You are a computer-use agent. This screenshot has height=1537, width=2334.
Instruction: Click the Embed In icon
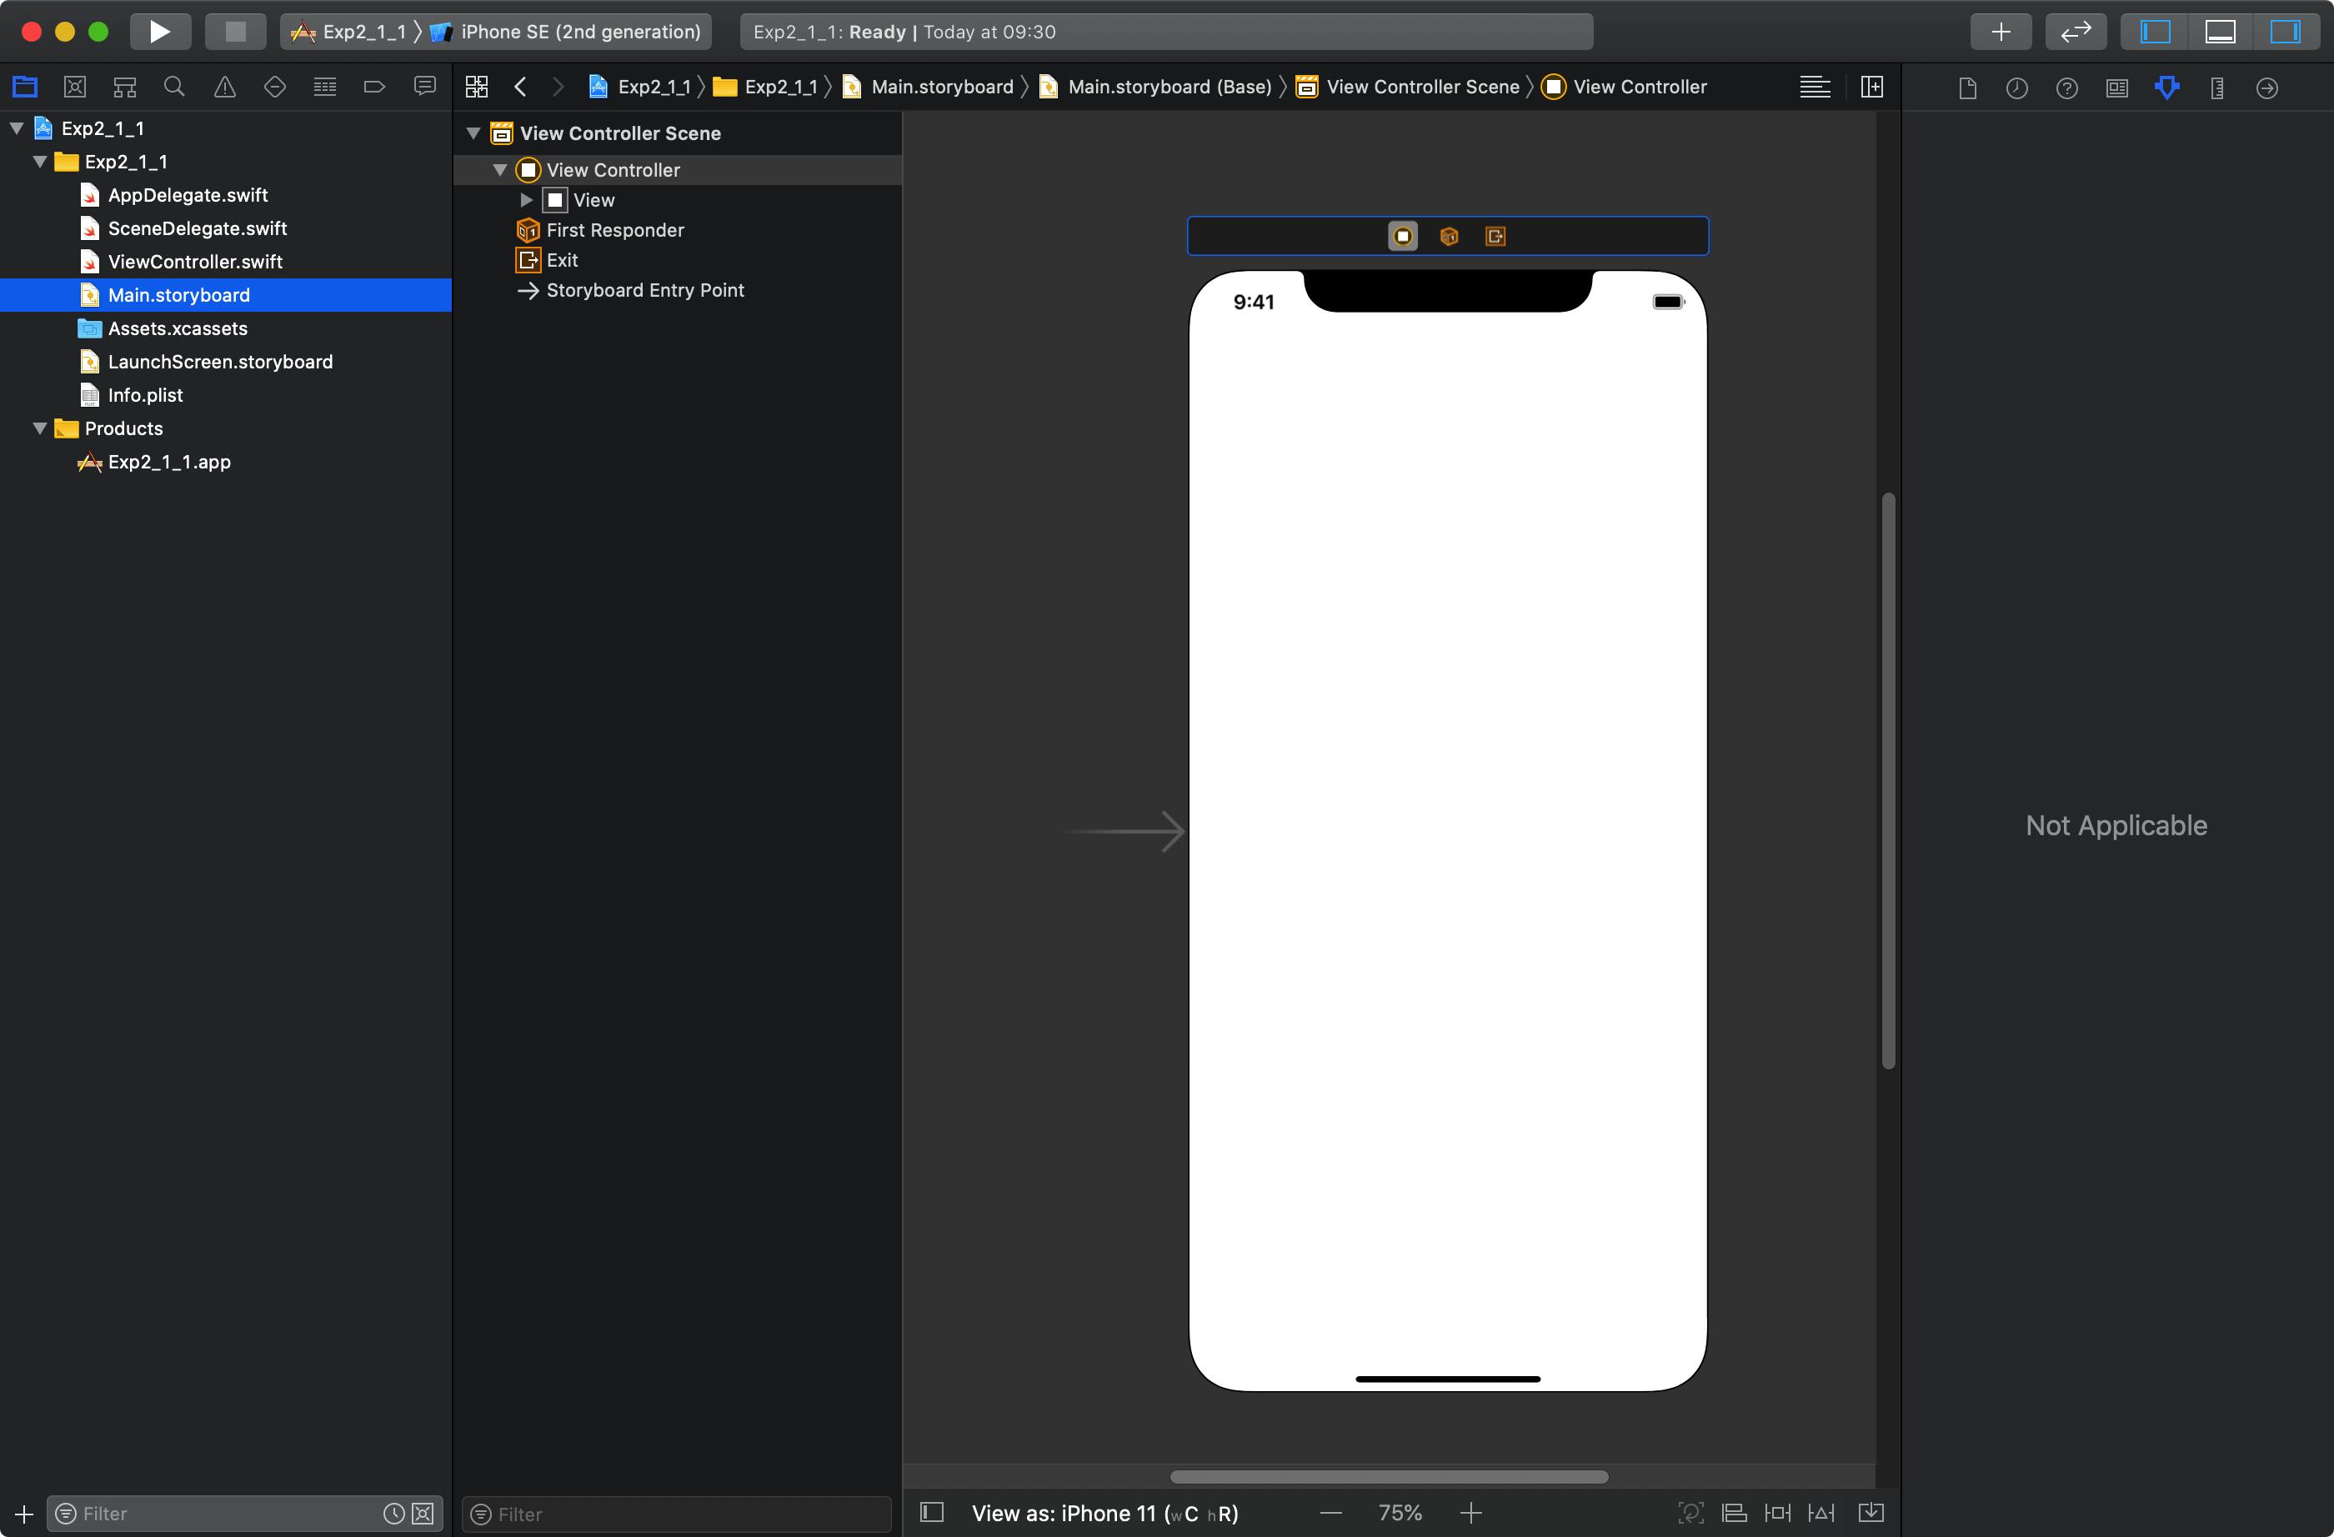(1871, 1513)
